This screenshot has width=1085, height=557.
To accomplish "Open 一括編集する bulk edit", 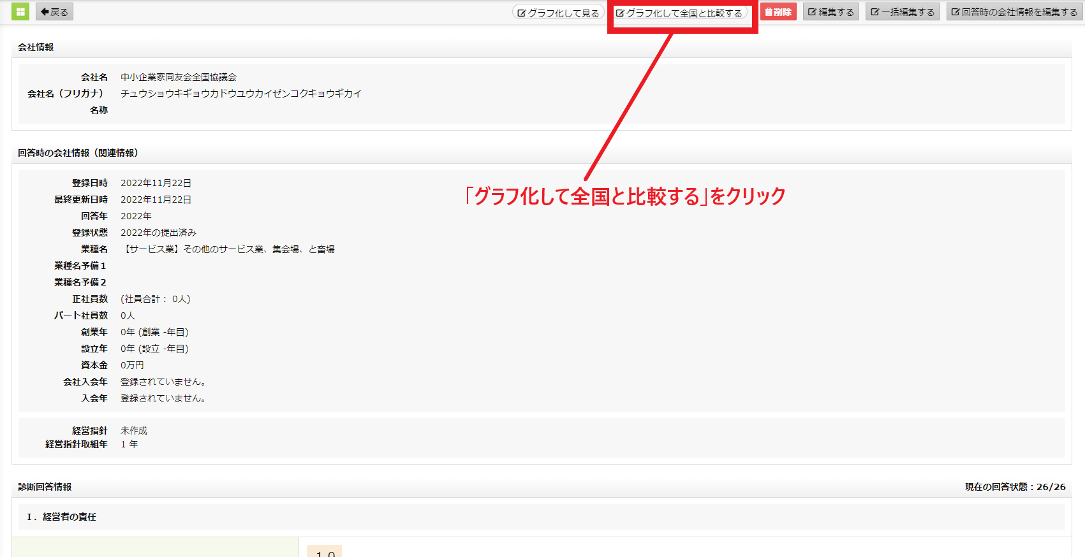I will [x=903, y=12].
